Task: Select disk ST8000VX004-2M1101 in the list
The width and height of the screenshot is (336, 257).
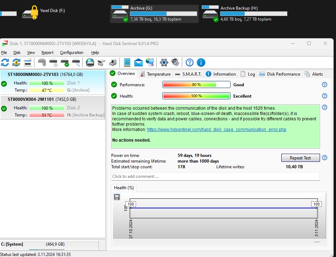Action: (53, 107)
